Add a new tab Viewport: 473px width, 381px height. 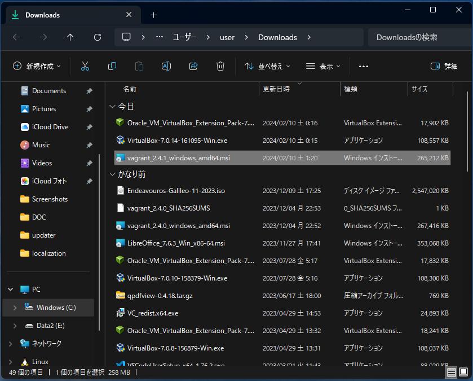point(153,15)
